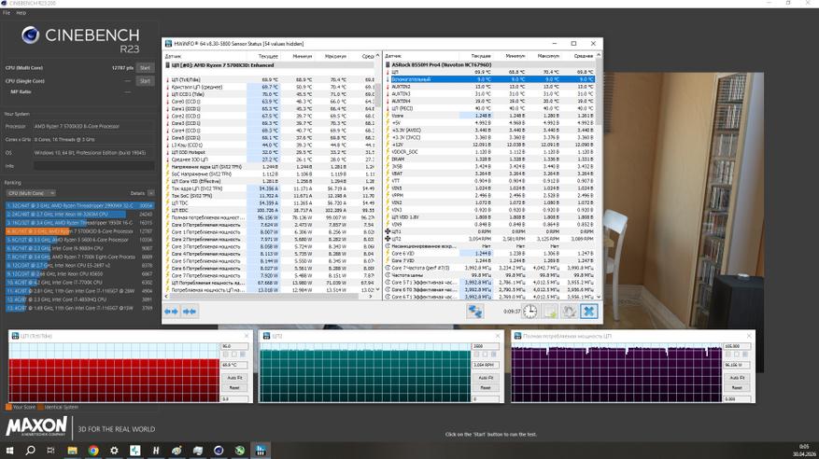Click the Текущее column header in left pane
Screen dimensions: 819x459
click(268, 56)
